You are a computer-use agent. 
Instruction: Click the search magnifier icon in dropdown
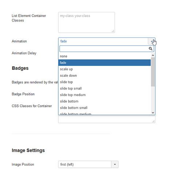(x=150, y=49)
